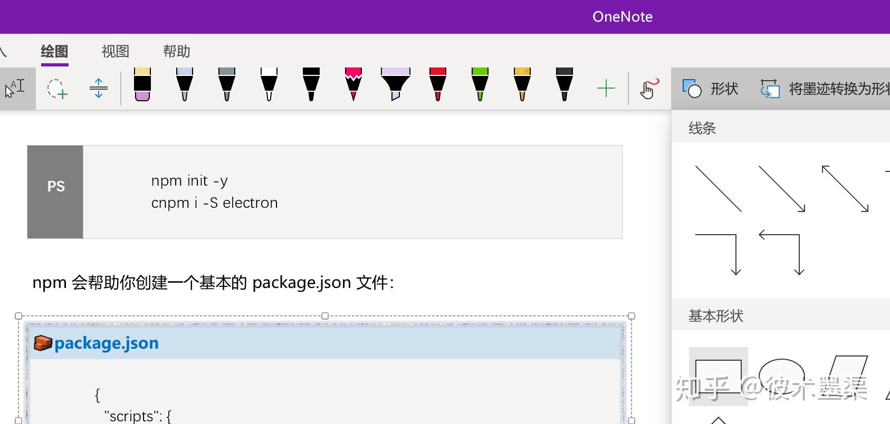Screen dimensions: 890x424
Task: Toggle draw with touch
Action: click(x=649, y=88)
